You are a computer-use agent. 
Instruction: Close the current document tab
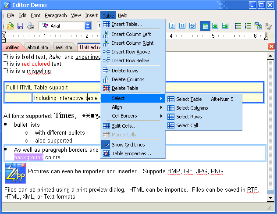coord(271,46)
